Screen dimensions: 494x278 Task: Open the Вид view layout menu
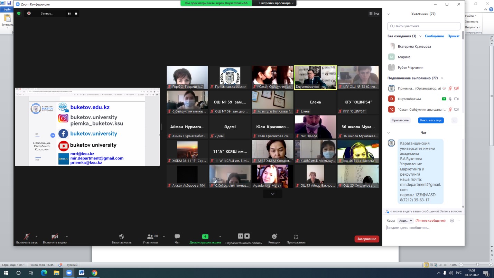click(x=374, y=13)
